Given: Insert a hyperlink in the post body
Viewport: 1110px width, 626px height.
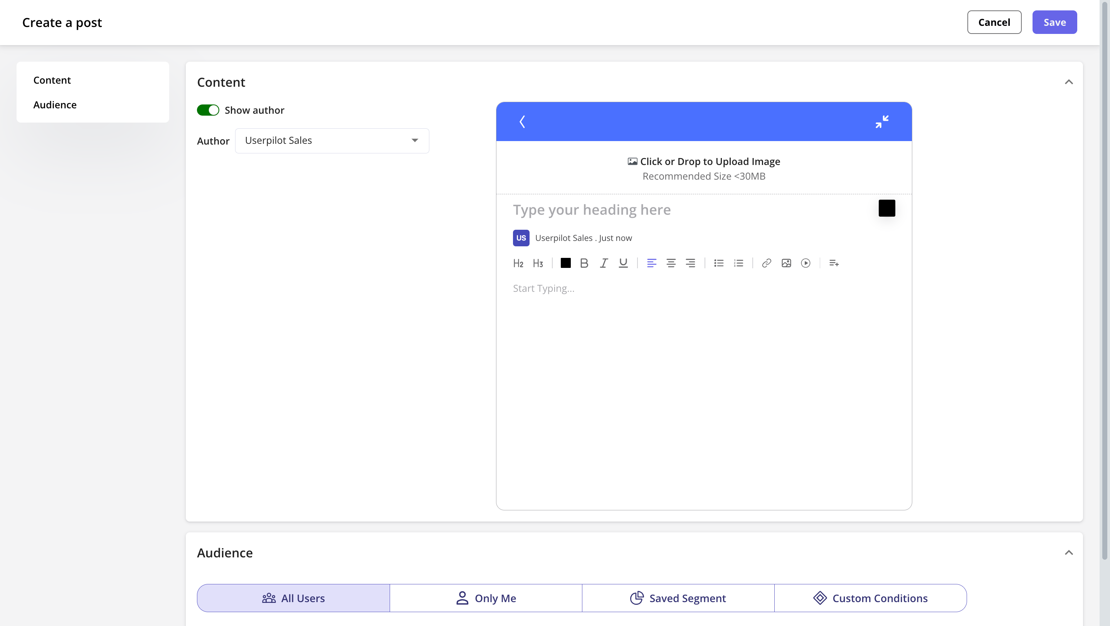Looking at the screenshot, I should click(x=766, y=263).
